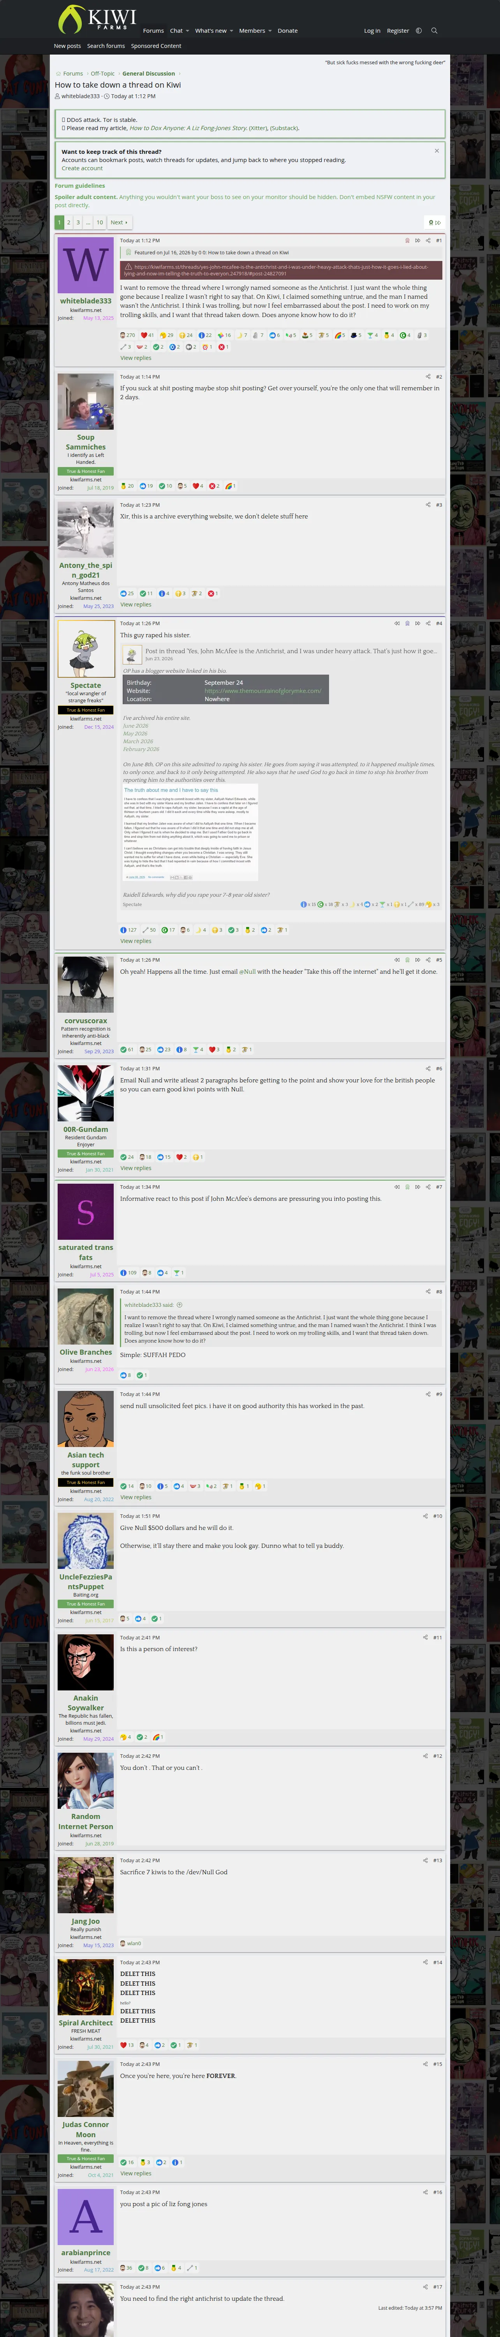Viewport: 500px width, 2337px height.
Task: Click the Kiwi Farms logo
Action: (x=96, y=19)
